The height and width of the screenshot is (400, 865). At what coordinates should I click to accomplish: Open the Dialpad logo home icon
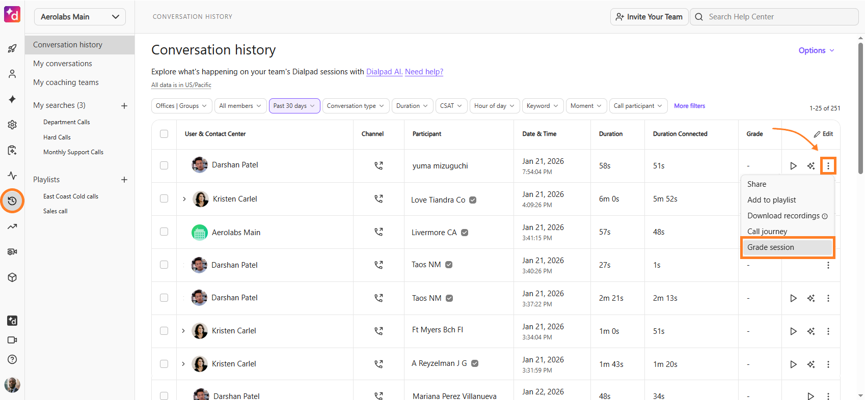[12, 14]
